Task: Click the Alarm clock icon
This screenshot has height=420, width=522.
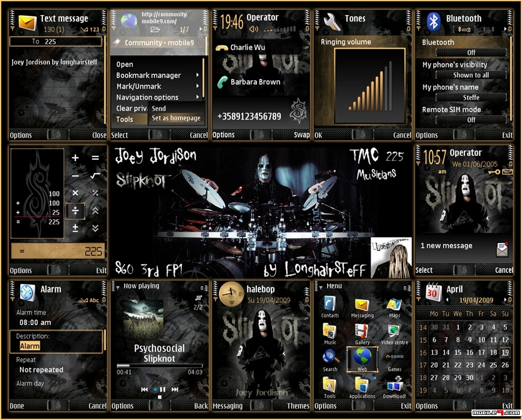Action: 27,293
